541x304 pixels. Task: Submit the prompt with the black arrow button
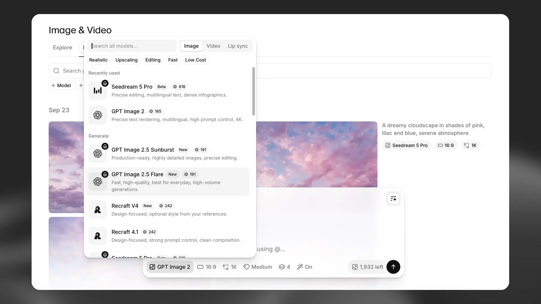(x=393, y=267)
